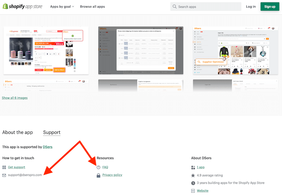Click the Get support link
The image size is (282, 196).
tap(17, 167)
